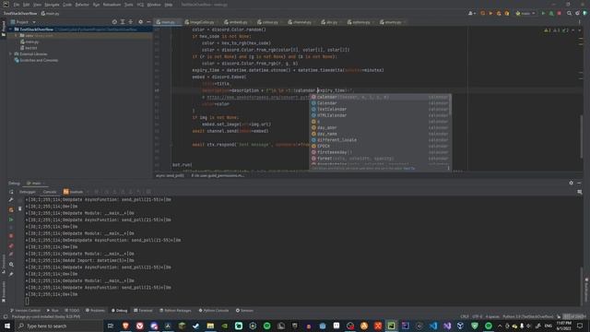Image resolution: width=590 pixels, height=332 pixels.
Task: Open Brave browser from taskbar
Action: (125, 326)
